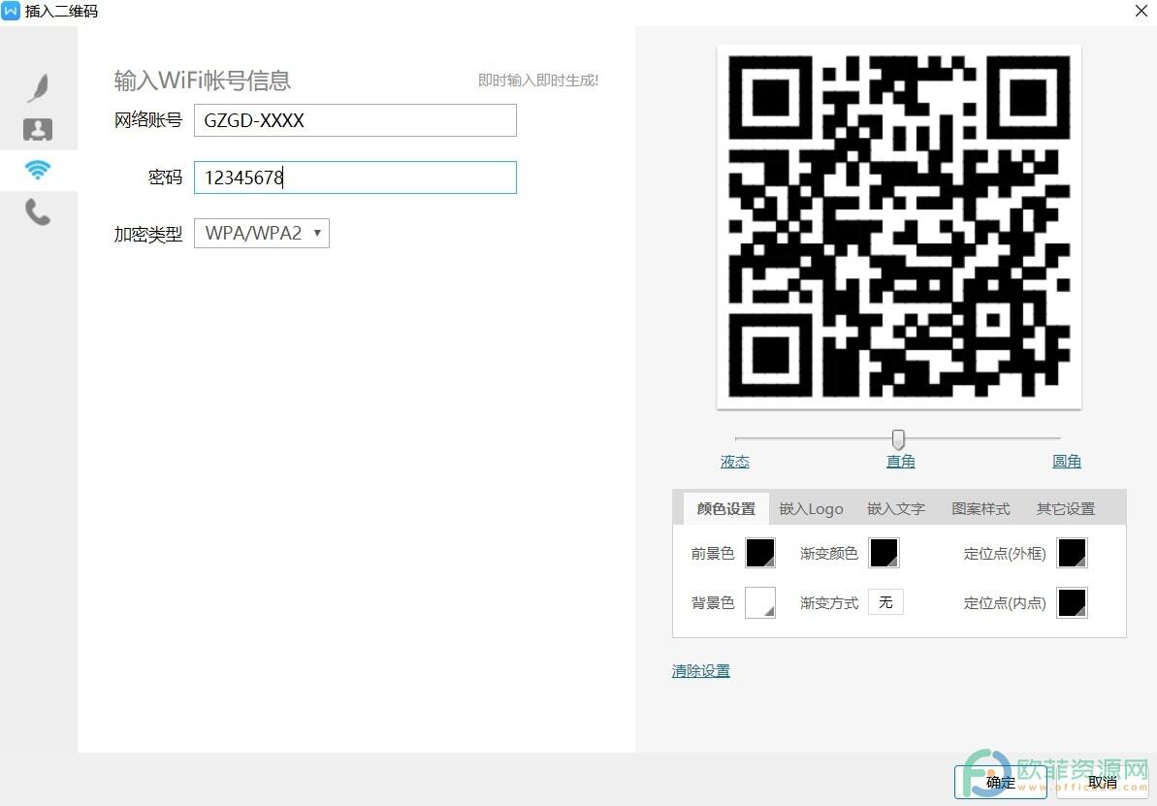Close the Insert QR Code dialog
The width and height of the screenshot is (1157, 806).
point(1141,11)
